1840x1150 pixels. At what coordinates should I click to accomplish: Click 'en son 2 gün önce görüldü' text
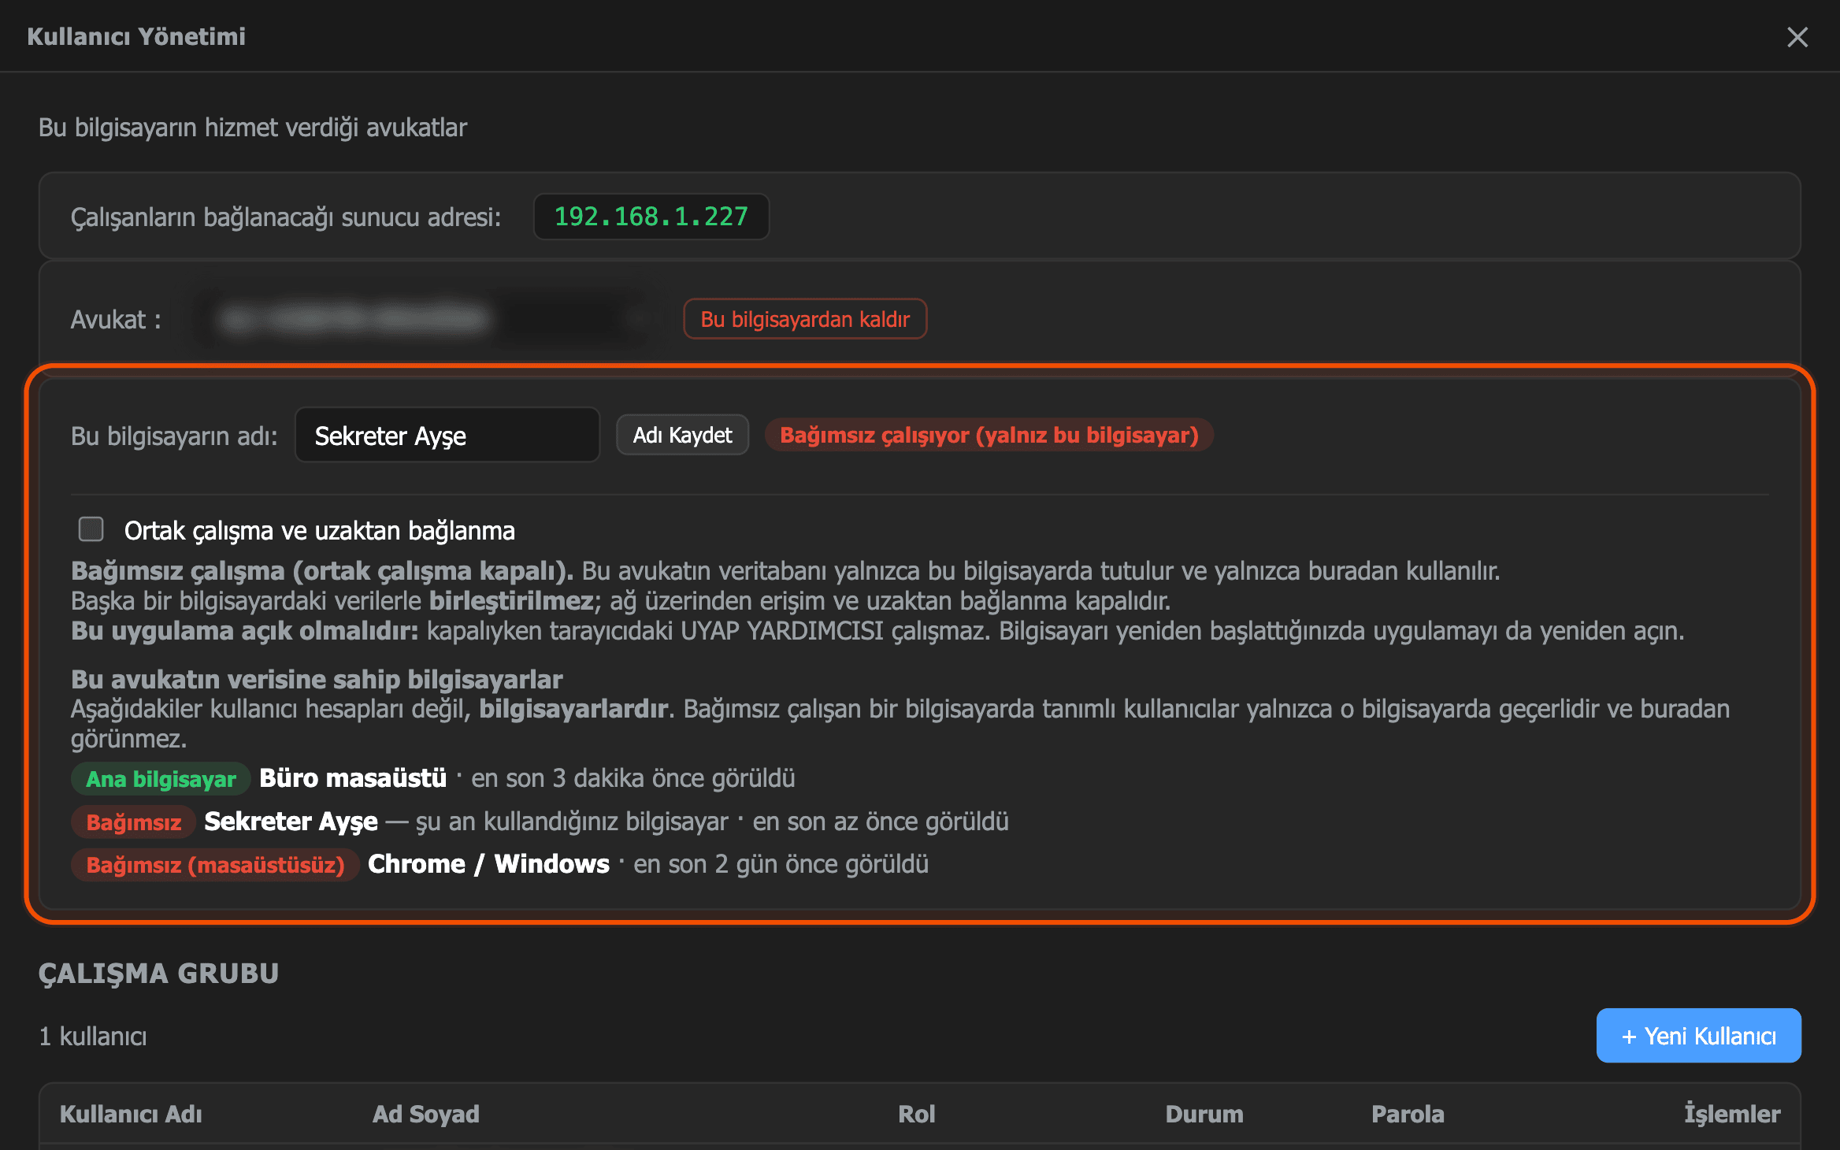coord(781,864)
